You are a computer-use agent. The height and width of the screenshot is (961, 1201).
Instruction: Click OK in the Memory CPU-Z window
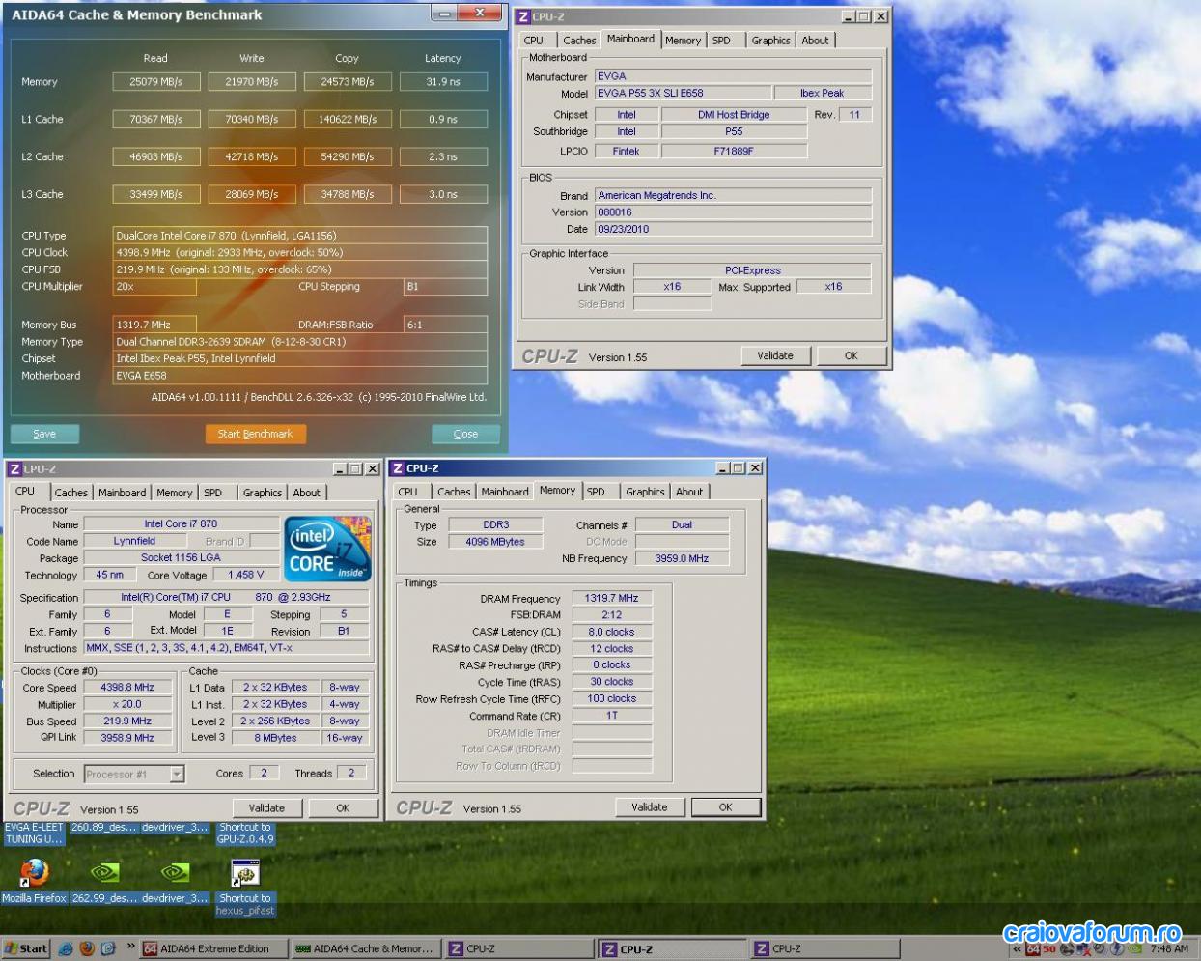click(726, 807)
